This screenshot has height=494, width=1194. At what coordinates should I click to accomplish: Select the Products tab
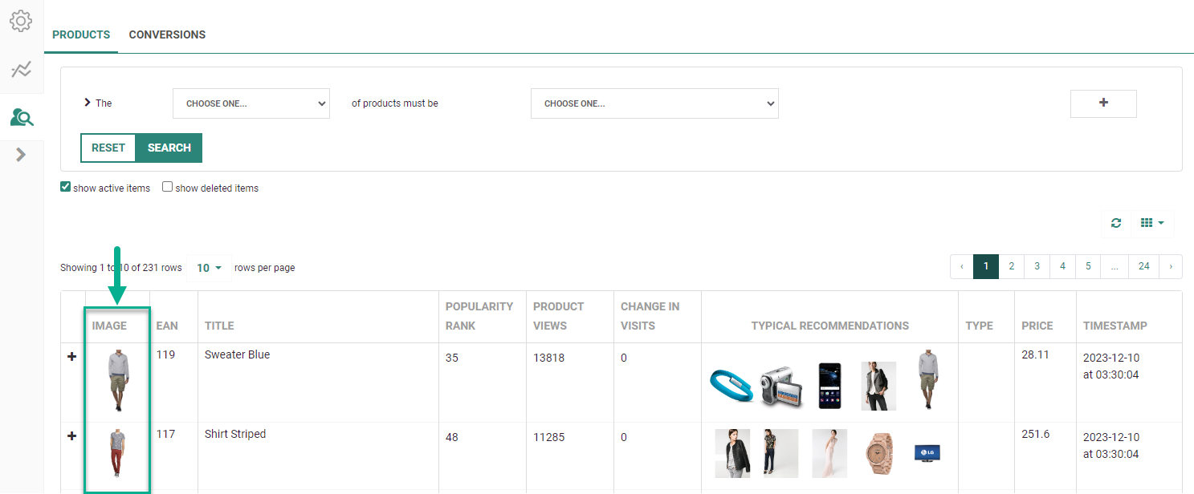pos(81,34)
